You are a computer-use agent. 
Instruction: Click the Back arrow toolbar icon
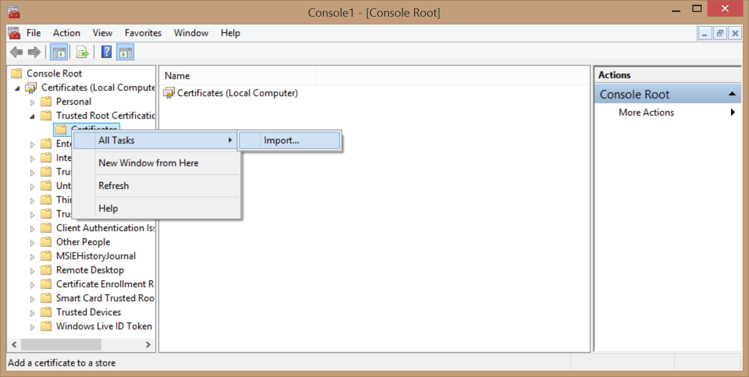click(17, 52)
